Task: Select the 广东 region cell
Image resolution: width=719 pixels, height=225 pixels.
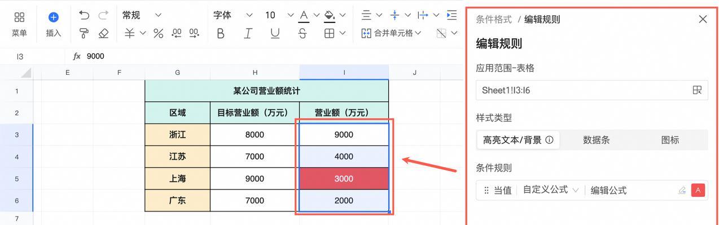Action: [x=177, y=200]
